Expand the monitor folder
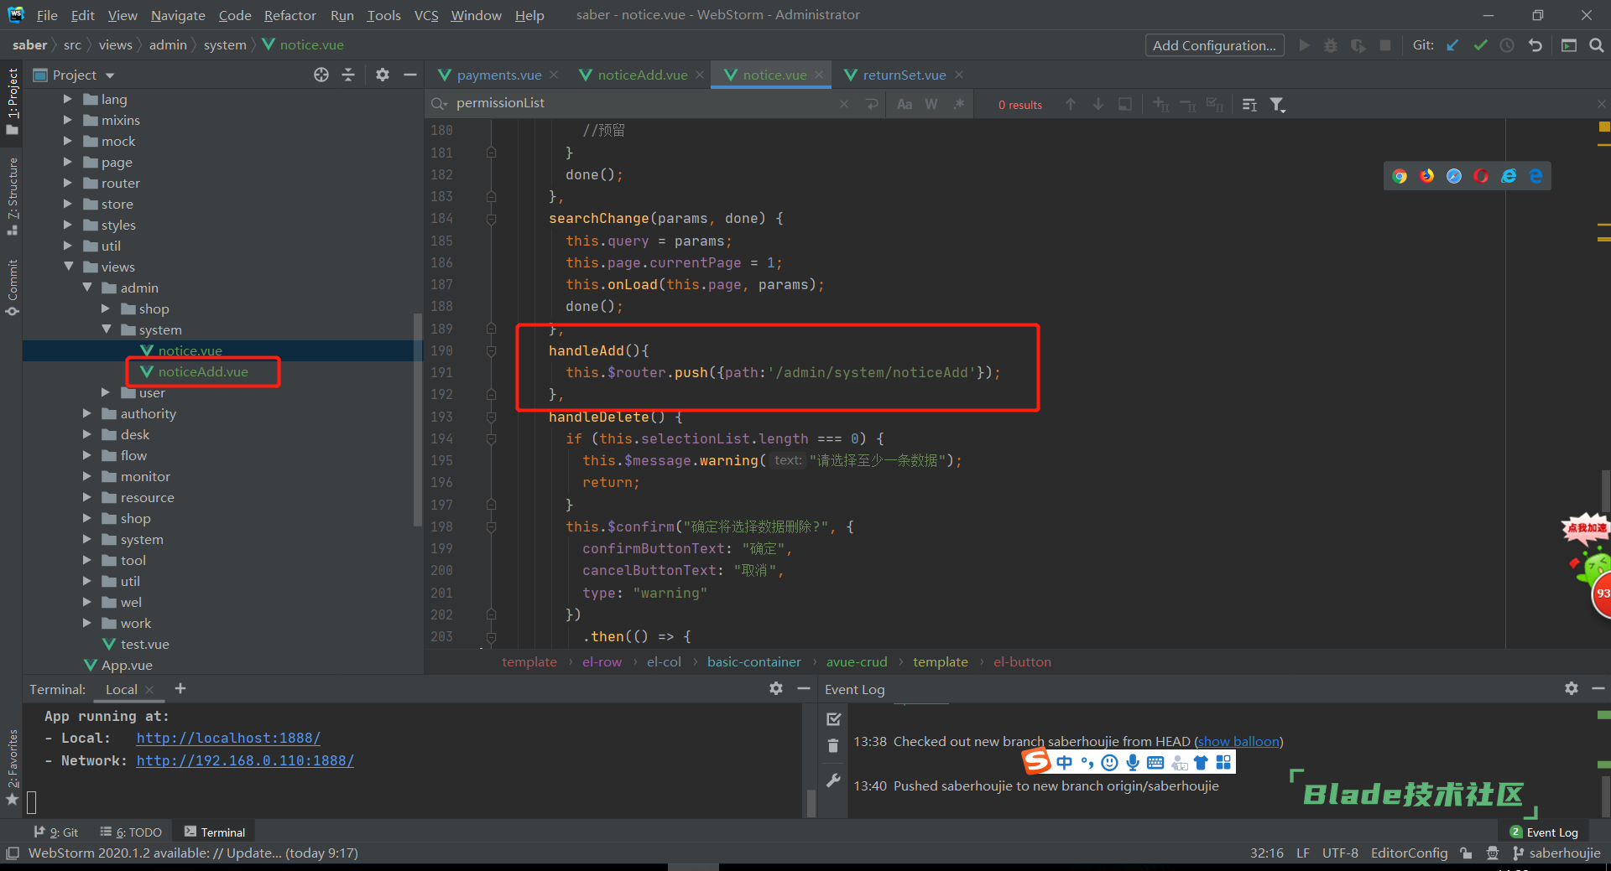This screenshot has width=1611, height=871. pos(87,476)
